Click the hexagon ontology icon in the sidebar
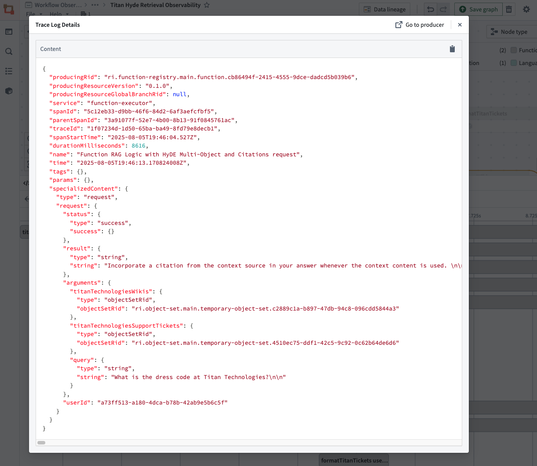Screen dimensions: 537x466 pos(8,90)
